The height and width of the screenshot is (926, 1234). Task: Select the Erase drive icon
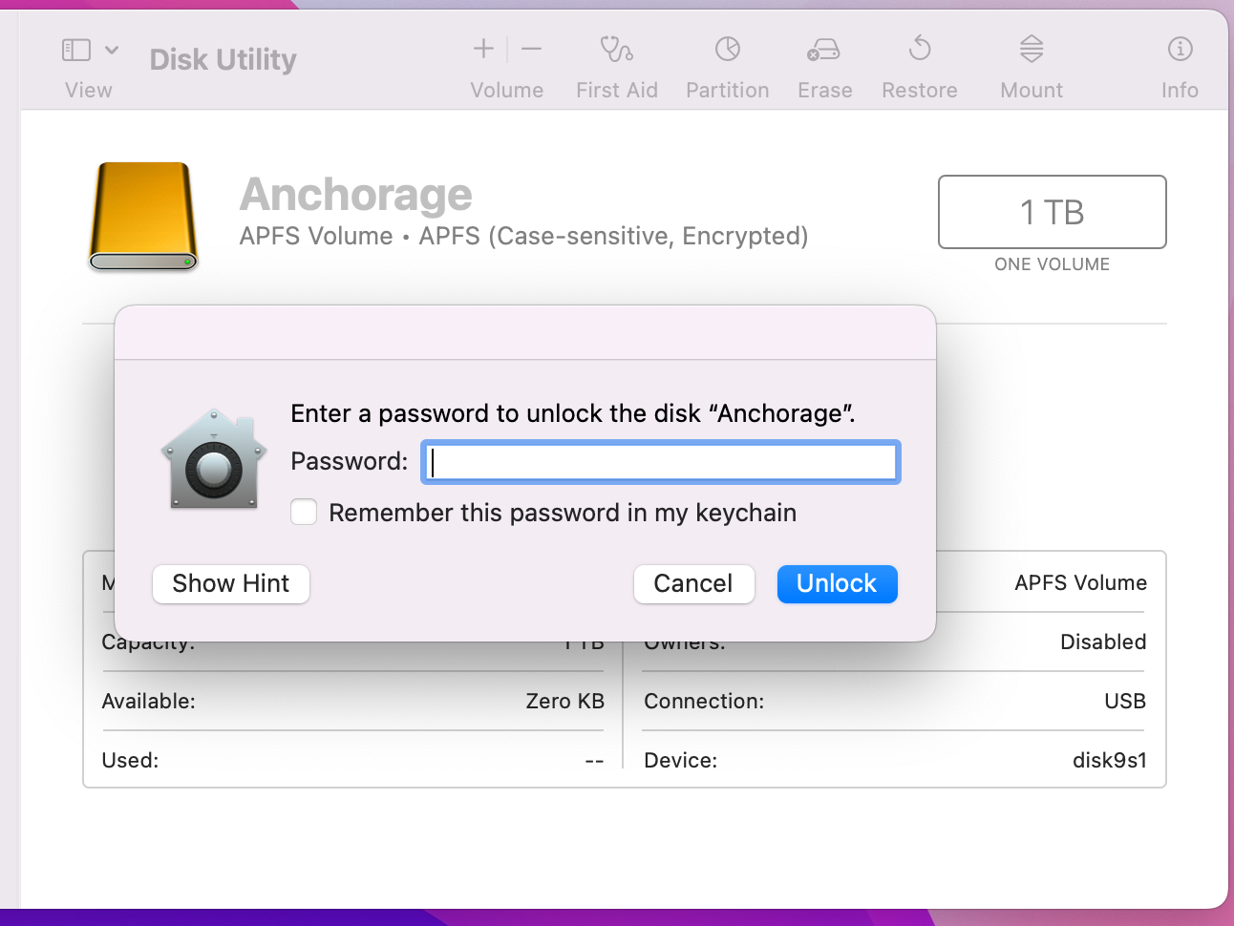click(823, 49)
